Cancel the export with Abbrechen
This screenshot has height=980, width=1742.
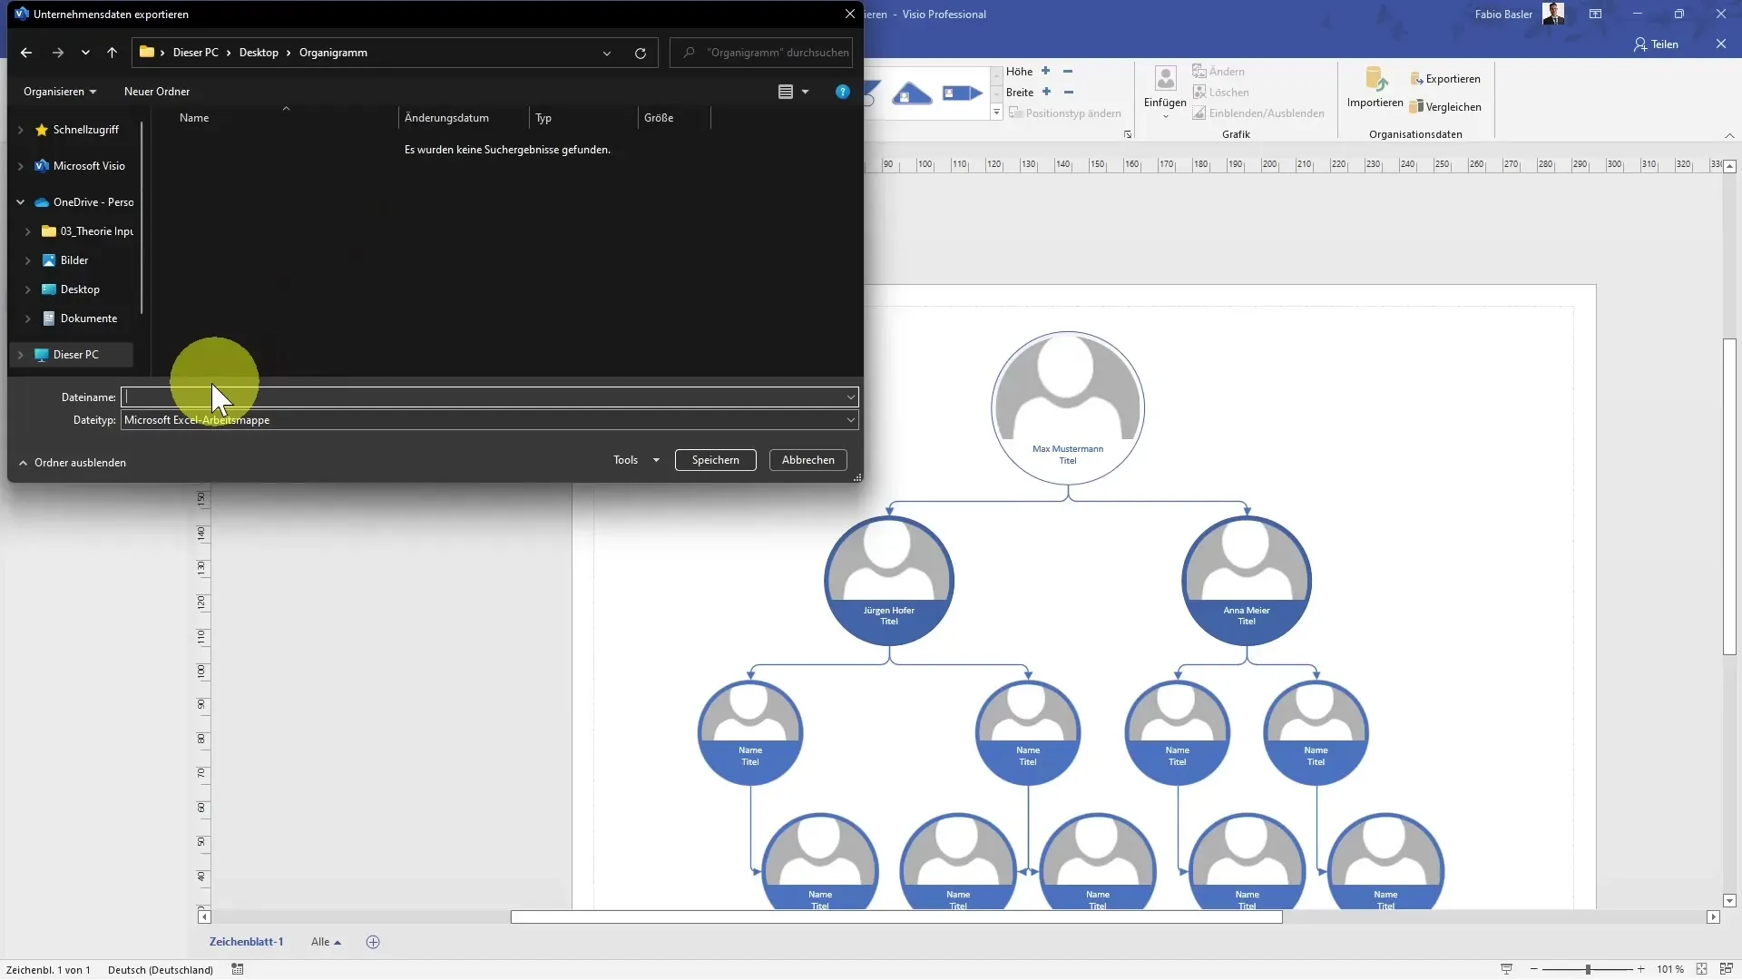808,460
